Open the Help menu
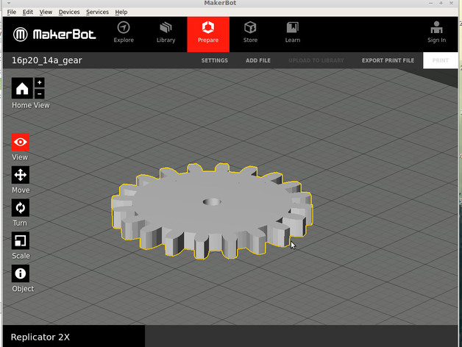The image size is (462, 347). pyautogui.click(x=121, y=12)
